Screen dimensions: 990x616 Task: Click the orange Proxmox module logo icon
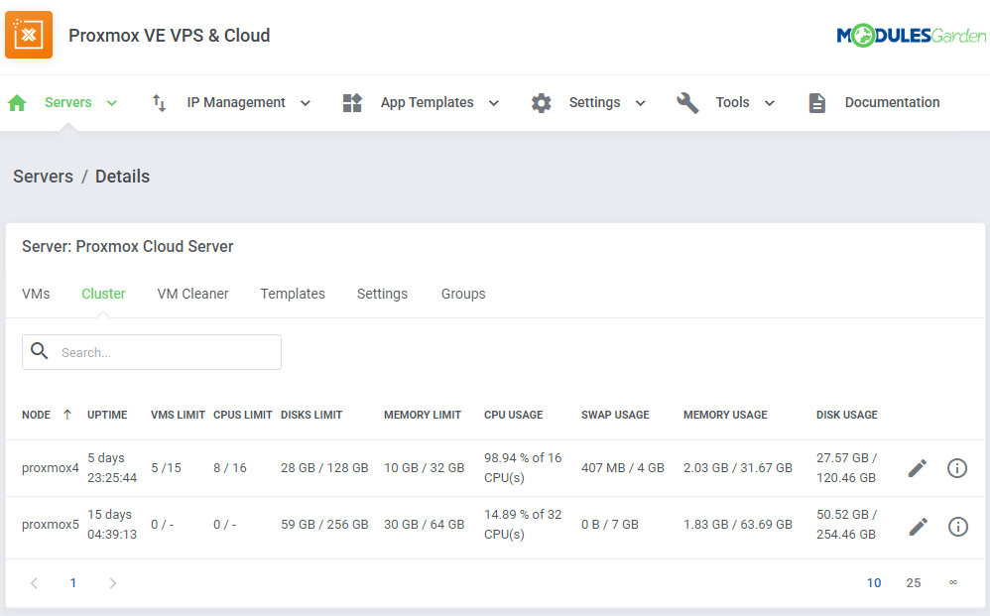pos(29,35)
